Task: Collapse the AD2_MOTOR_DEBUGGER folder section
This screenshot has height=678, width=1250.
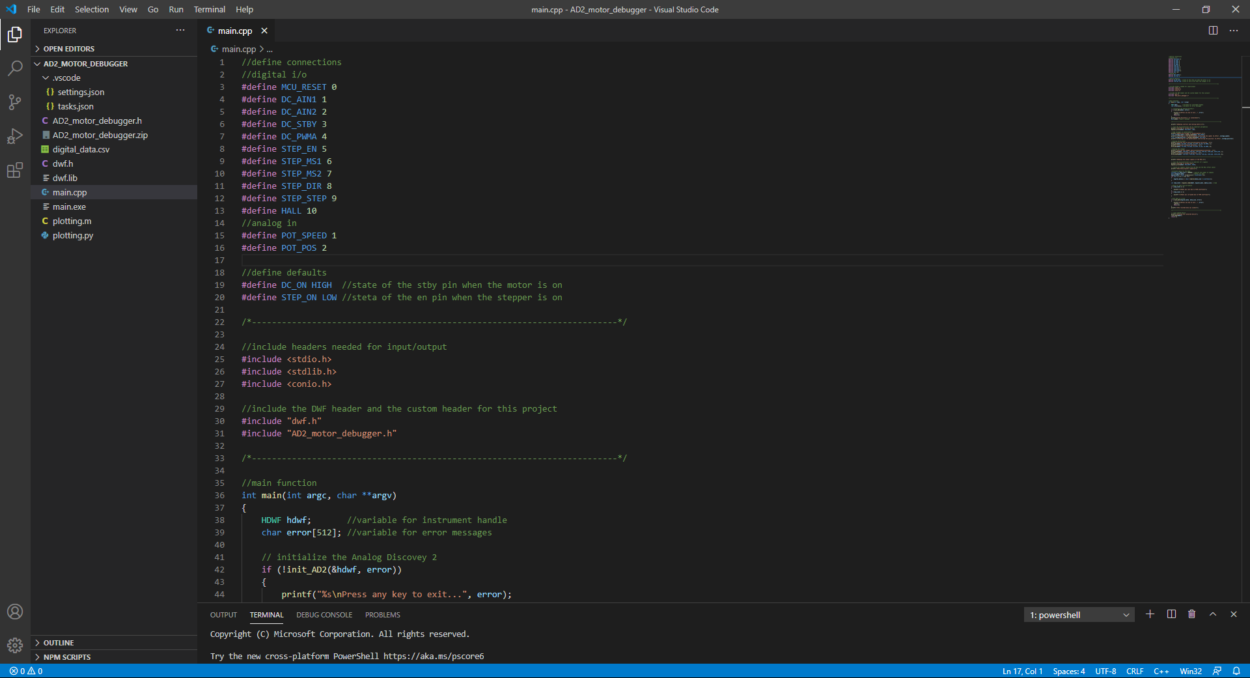Action: (114, 64)
